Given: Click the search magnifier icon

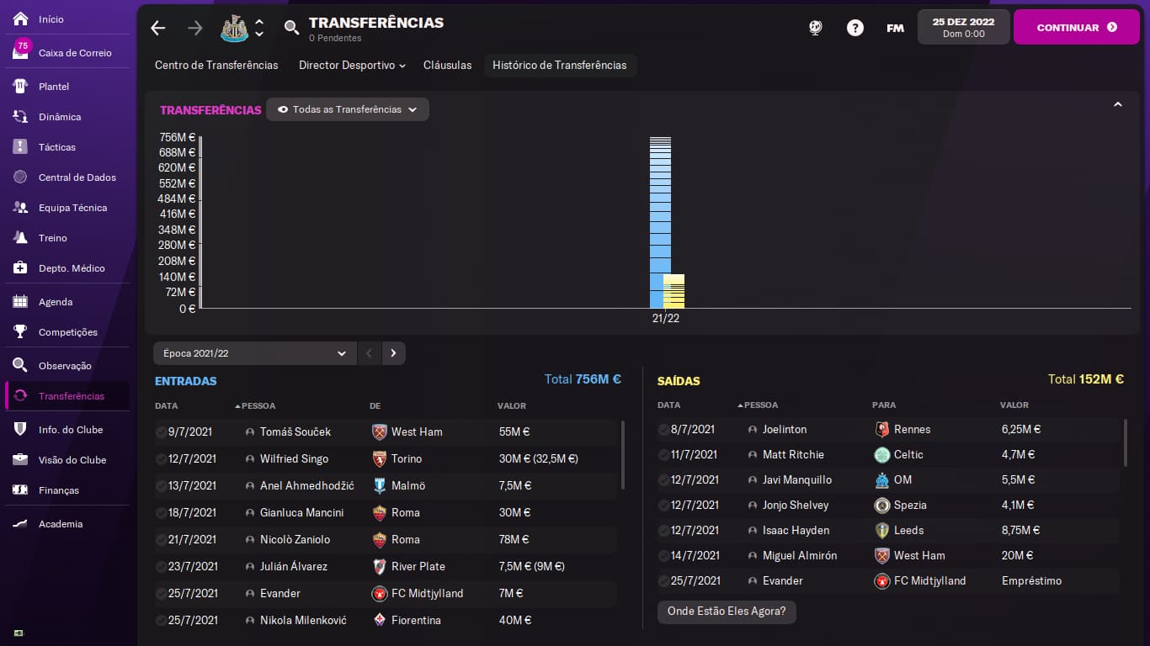Looking at the screenshot, I should click(x=291, y=28).
